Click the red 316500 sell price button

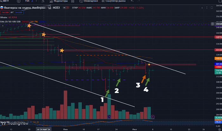coord(5,12)
